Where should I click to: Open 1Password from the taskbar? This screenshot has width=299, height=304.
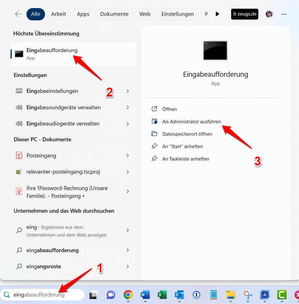click(197, 295)
